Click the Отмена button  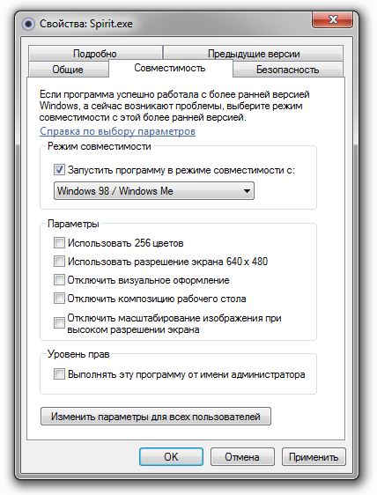242,456
